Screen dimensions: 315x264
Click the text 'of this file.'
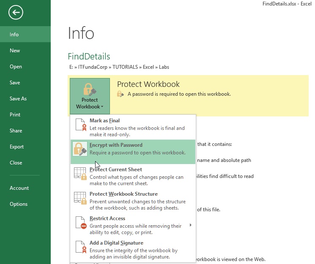[x=208, y=210]
